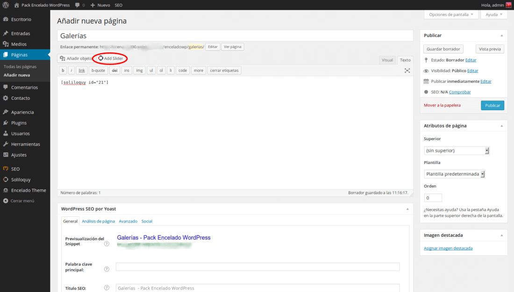Click the Publicar button

click(x=493, y=105)
